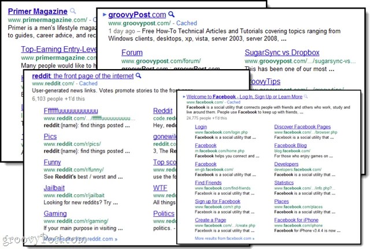Open the Politics reddit sitelink
Image resolution: width=370 pixels, height=249 pixels.
164,213
